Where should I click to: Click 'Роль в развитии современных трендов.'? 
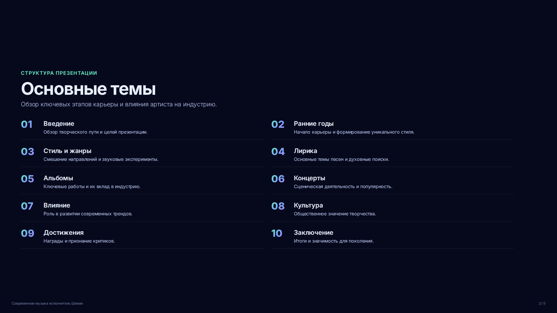tap(88, 214)
